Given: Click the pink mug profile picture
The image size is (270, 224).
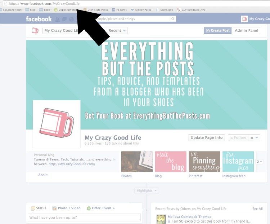Looking at the screenshot, I should [x=57, y=124].
